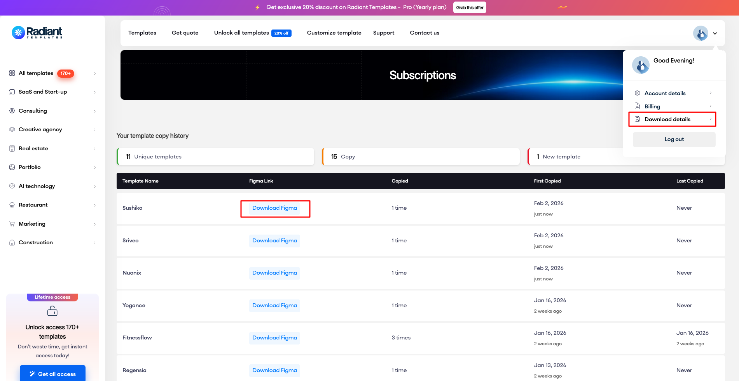Image resolution: width=739 pixels, height=381 pixels.
Task: Click the First Copied column header
Action: tap(547, 181)
